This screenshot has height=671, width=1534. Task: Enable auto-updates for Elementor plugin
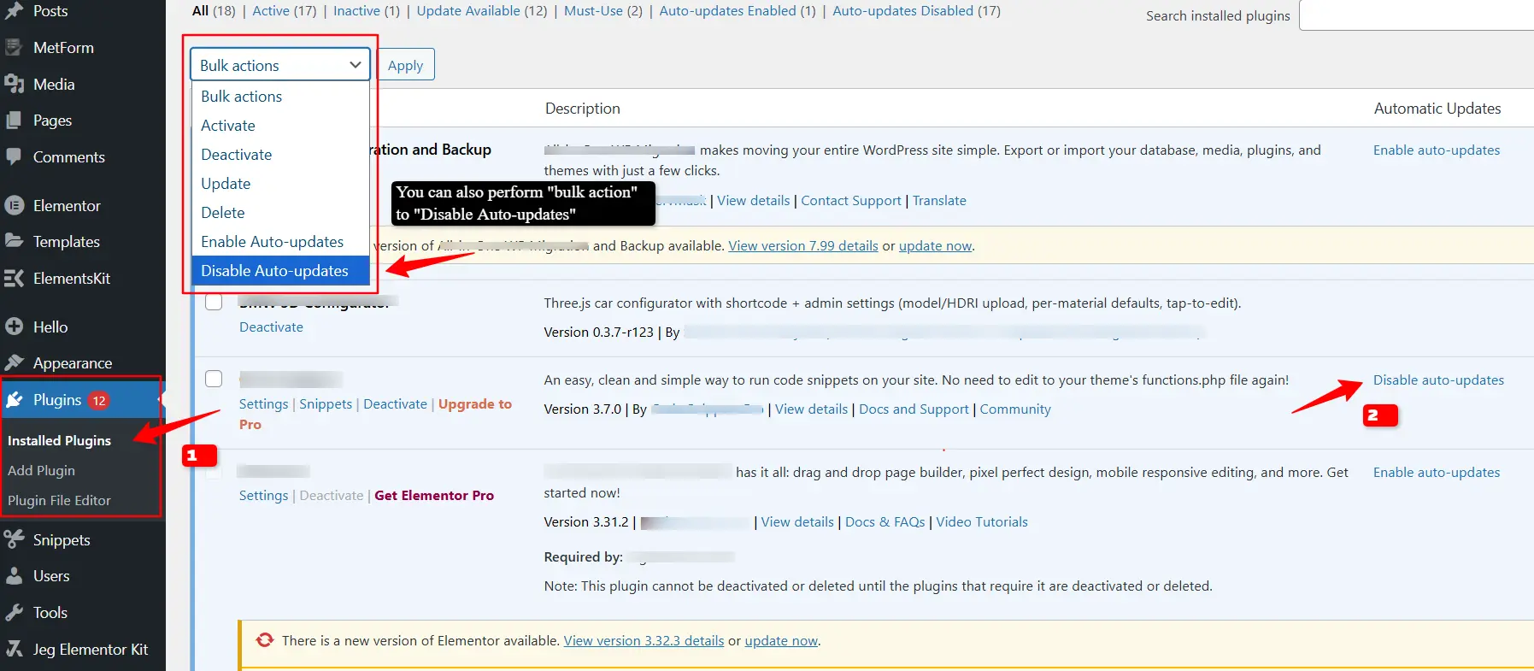click(1437, 473)
